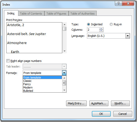Screen dimensions: 137x122
Task: Click the Print Preview scrollbar thumb
Action: [x=65, y=29]
